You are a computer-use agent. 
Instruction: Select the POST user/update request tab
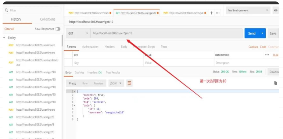[184, 13]
